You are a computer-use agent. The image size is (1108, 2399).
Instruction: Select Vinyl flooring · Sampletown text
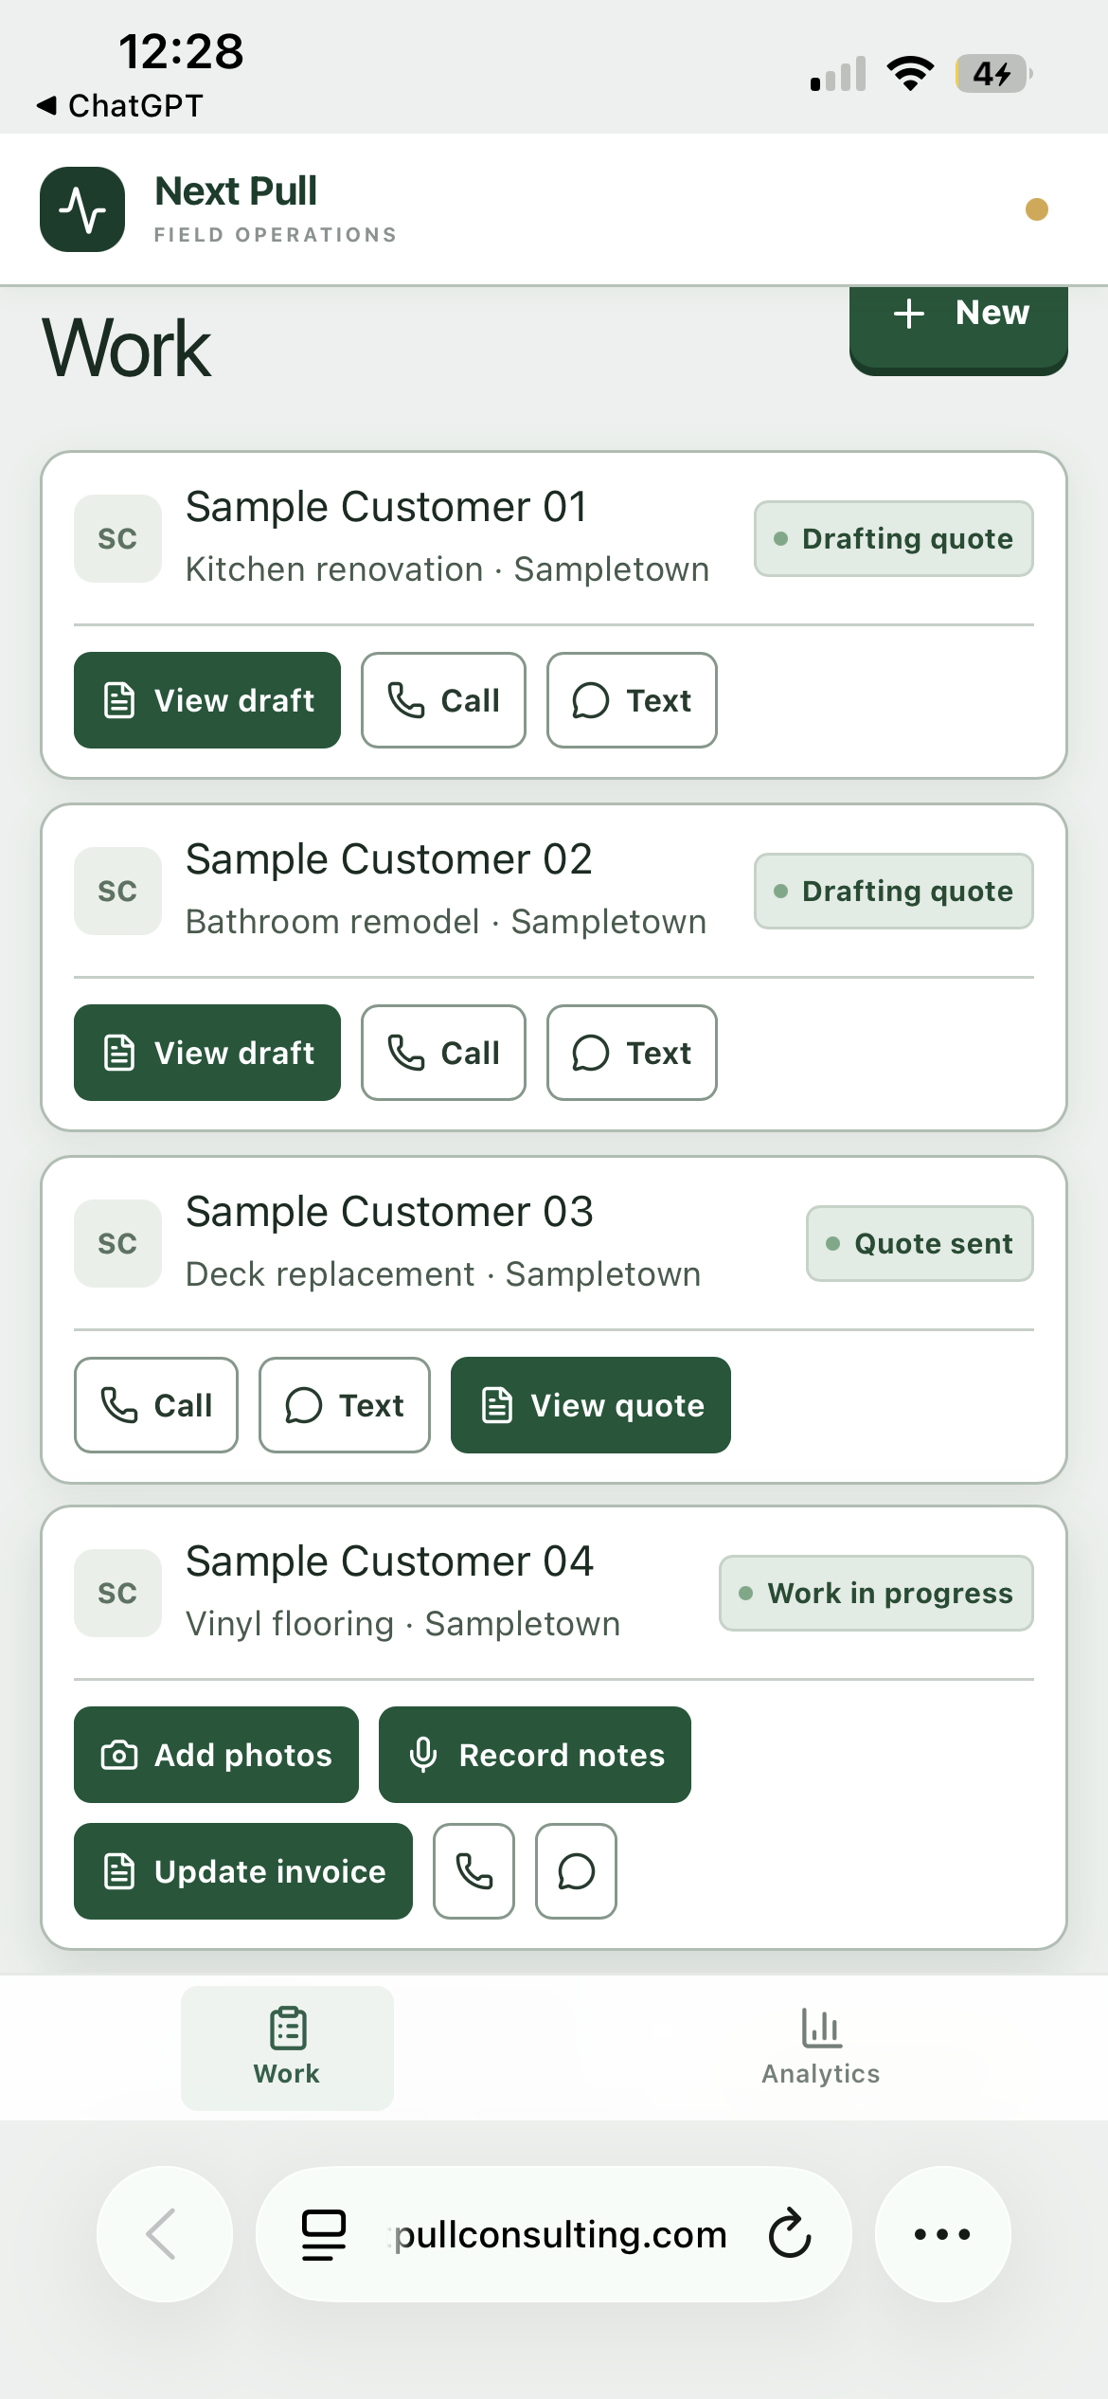coord(403,1624)
